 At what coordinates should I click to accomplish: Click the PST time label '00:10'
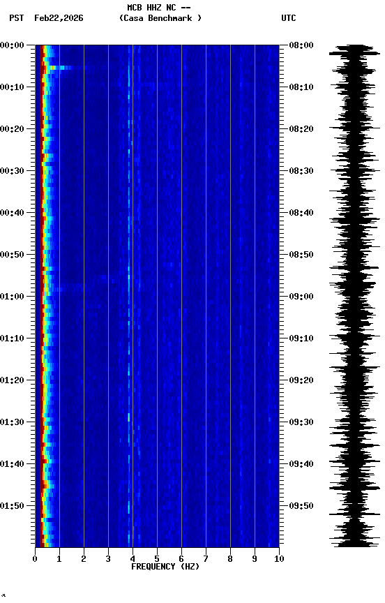(x=12, y=87)
